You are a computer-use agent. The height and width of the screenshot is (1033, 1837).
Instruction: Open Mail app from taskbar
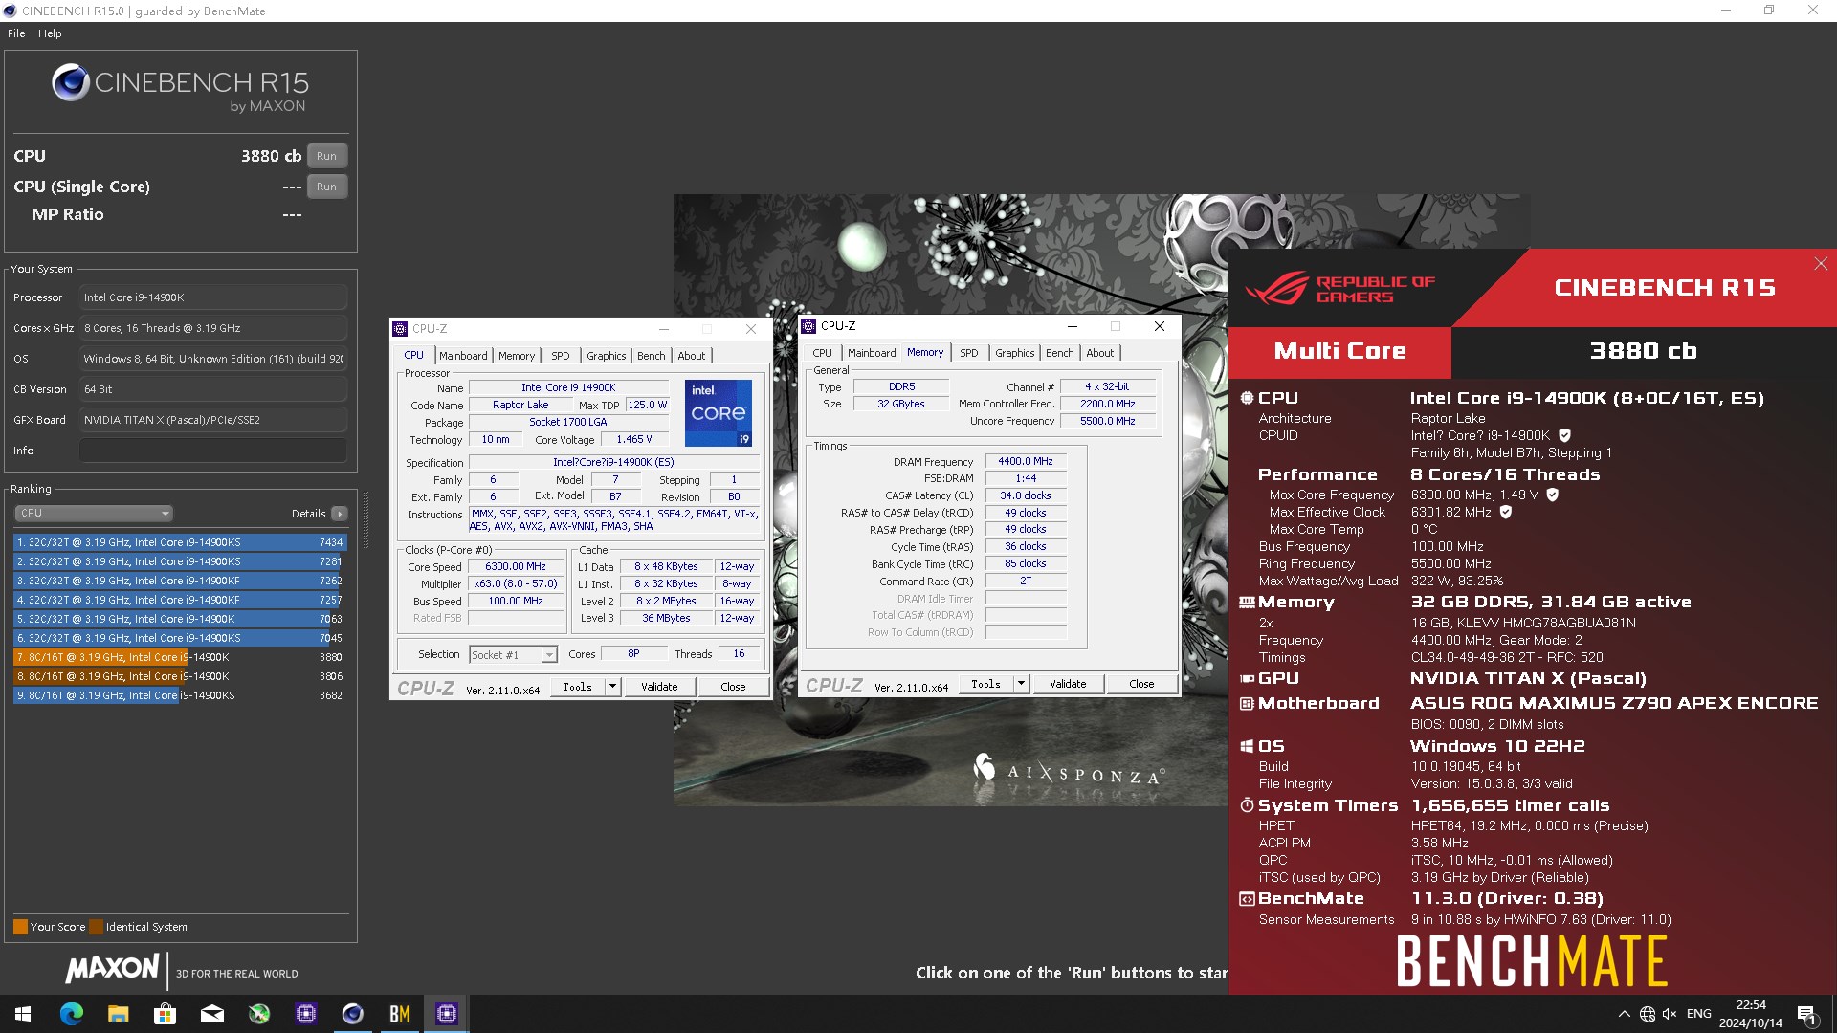(211, 1014)
